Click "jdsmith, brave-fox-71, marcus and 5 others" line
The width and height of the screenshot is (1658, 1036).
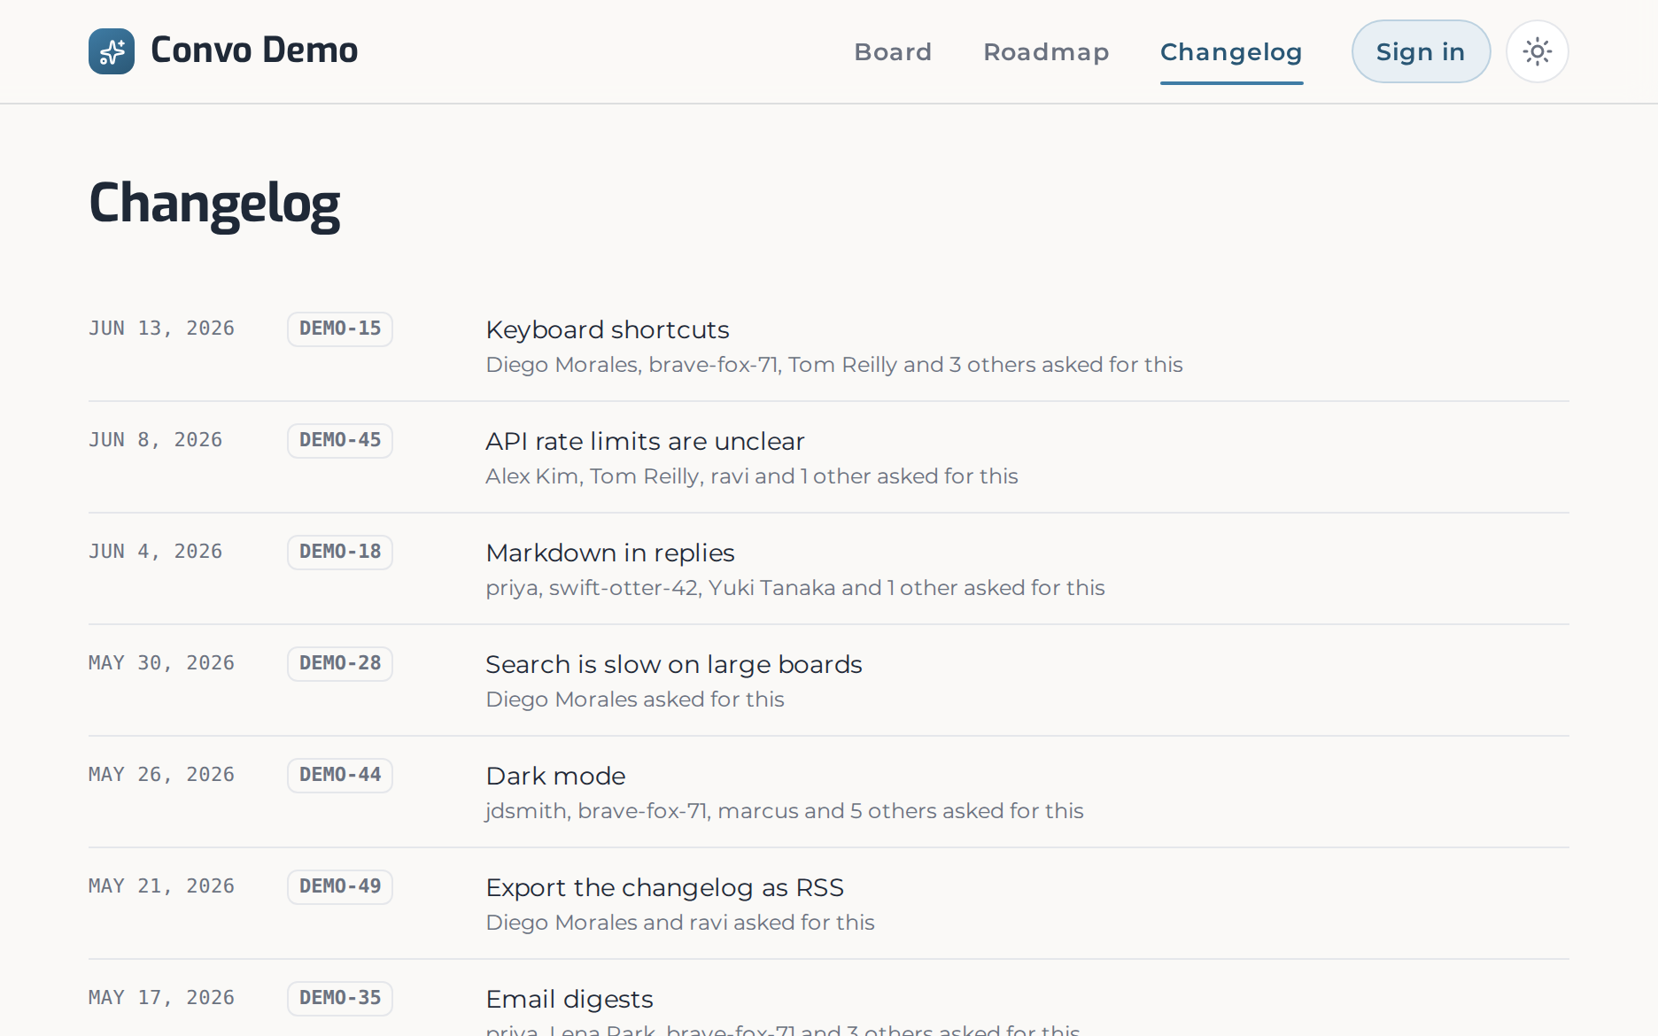click(x=785, y=811)
